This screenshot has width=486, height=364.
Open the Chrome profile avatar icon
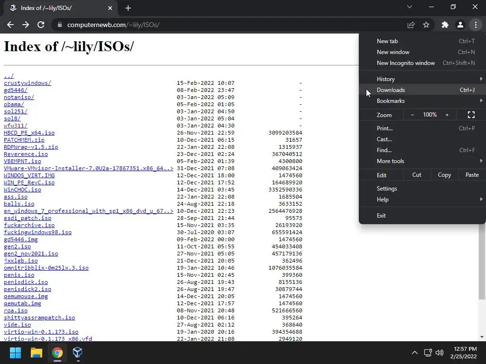pos(460,25)
